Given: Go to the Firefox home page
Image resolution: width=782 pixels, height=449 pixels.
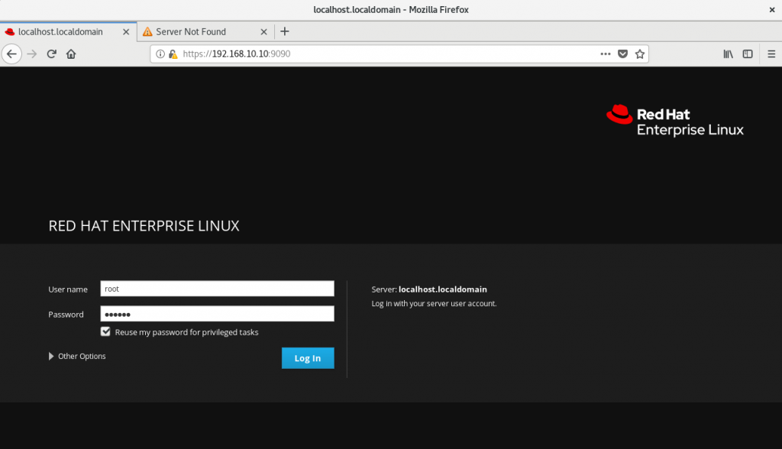Looking at the screenshot, I should click(71, 54).
